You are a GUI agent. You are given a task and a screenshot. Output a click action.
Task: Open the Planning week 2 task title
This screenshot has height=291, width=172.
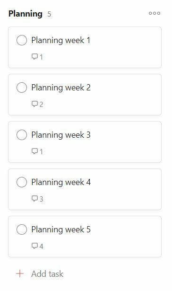coord(61,88)
